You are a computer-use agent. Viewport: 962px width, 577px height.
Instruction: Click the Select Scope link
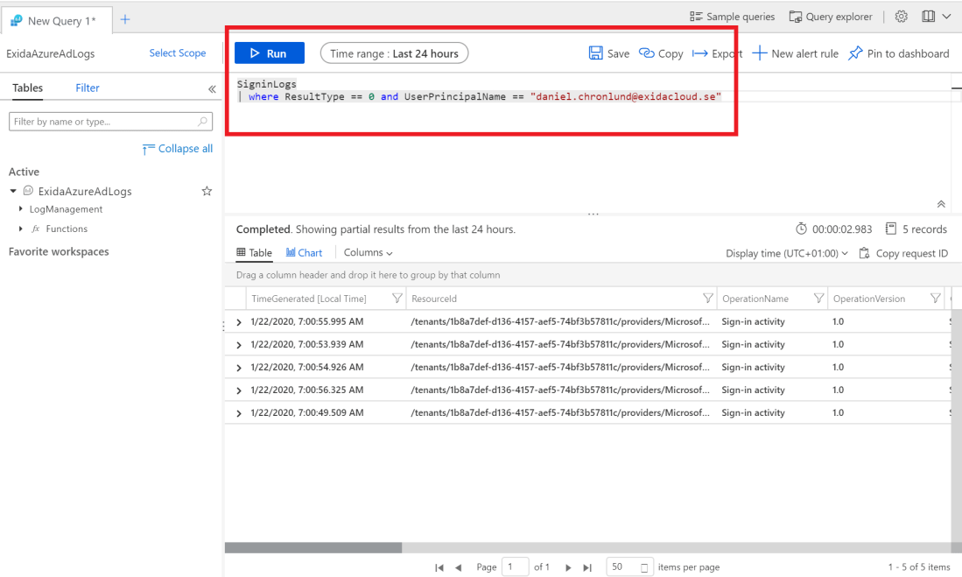tap(177, 53)
